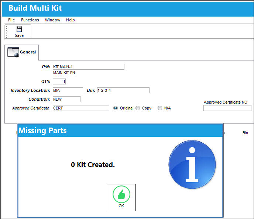Image resolution: width=254 pixels, height=219 pixels.
Task: Click the blue information icon in Missing Parts
Action: pyautogui.click(x=192, y=164)
